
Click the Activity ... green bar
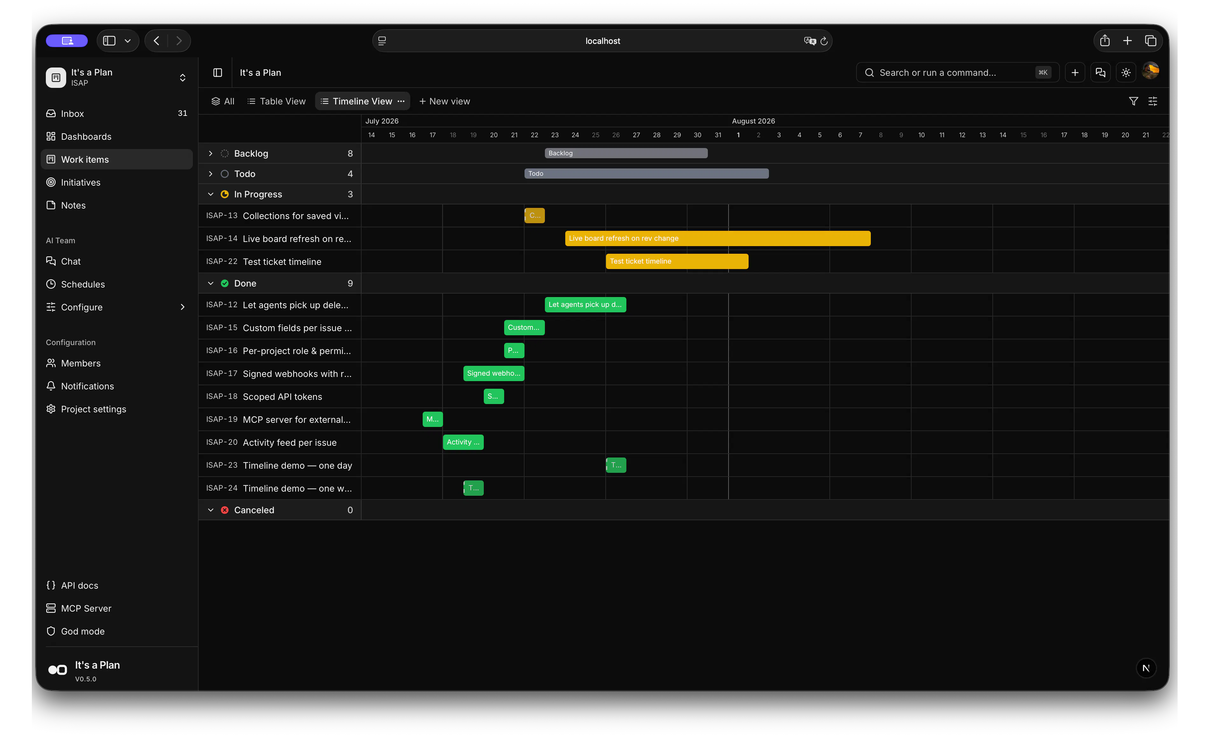[463, 442]
